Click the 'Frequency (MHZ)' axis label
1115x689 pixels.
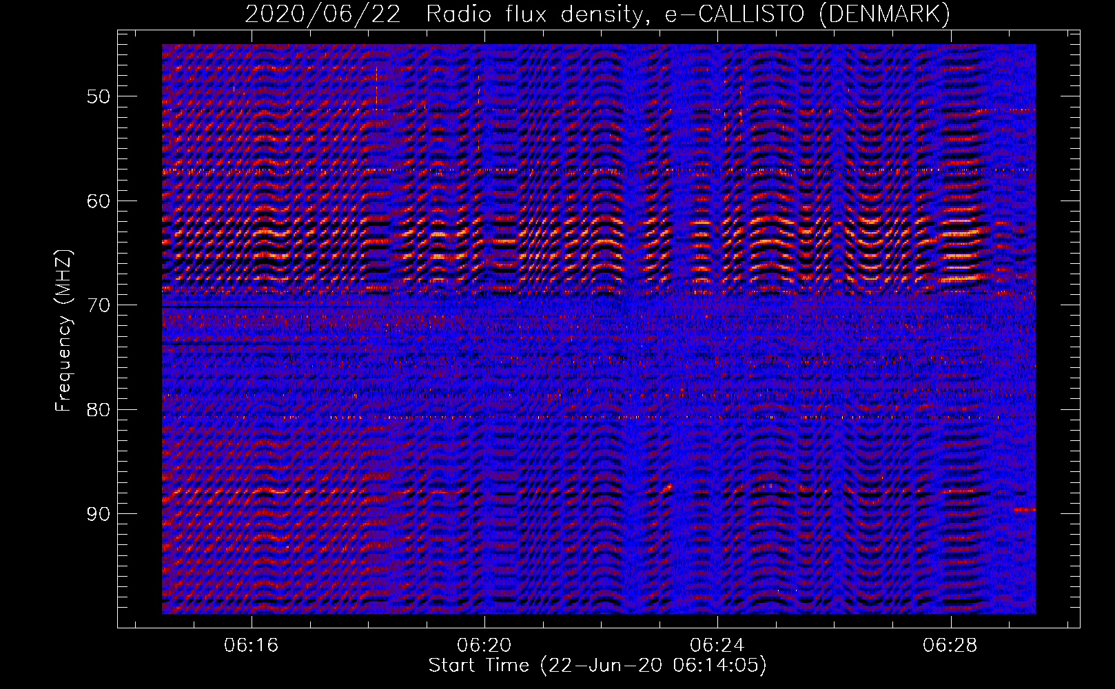tap(63, 331)
